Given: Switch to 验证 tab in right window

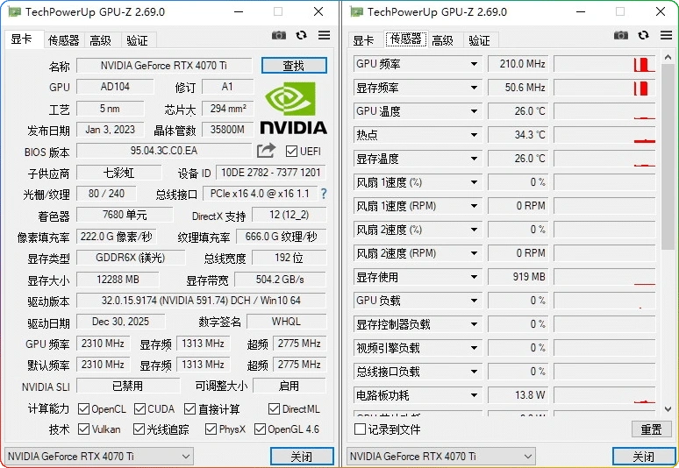Looking at the screenshot, I should (479, 40).
